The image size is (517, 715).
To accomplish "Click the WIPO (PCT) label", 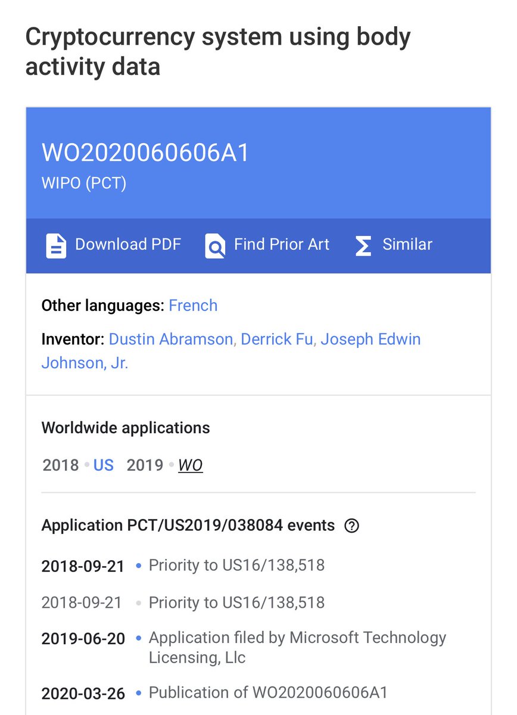I will pyautogui.click(x=84, y=183).
